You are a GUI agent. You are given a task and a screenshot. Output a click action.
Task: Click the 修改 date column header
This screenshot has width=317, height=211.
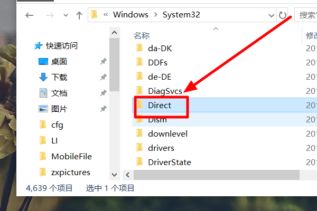tap(311, 35)
